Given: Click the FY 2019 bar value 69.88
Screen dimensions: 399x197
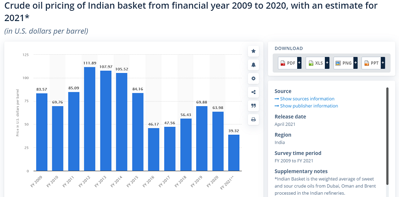Looking at the screenshot, I should [x=201, y=102].
